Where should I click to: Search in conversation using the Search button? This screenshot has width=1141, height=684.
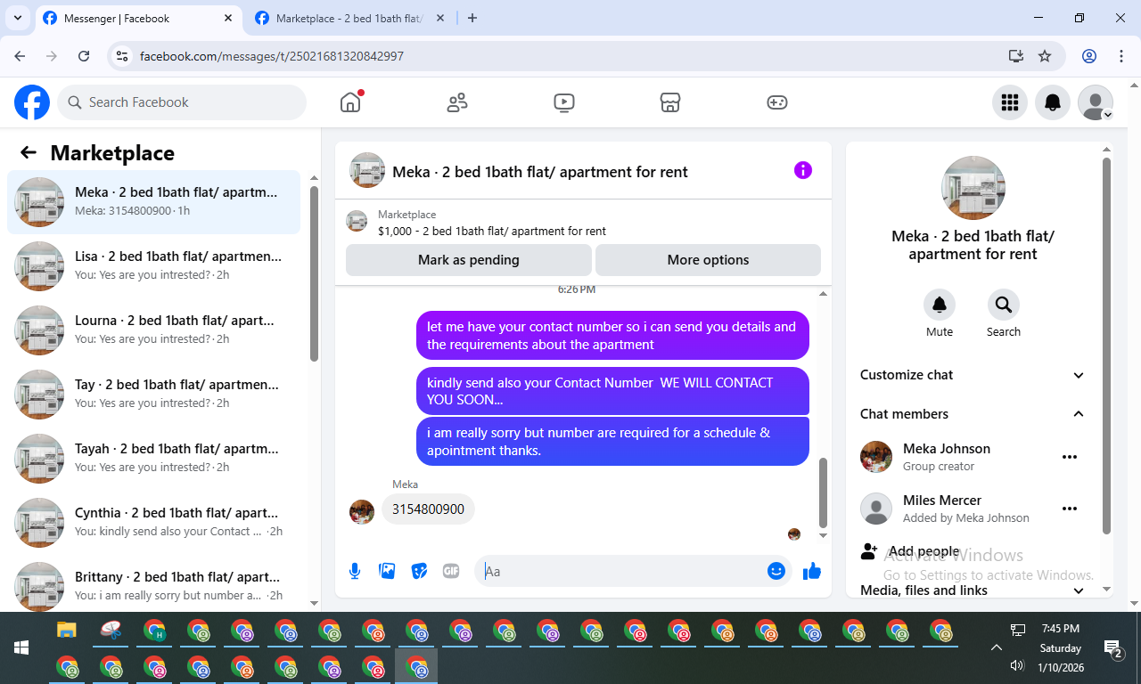pyautogui.click(x=1004, y=305)
